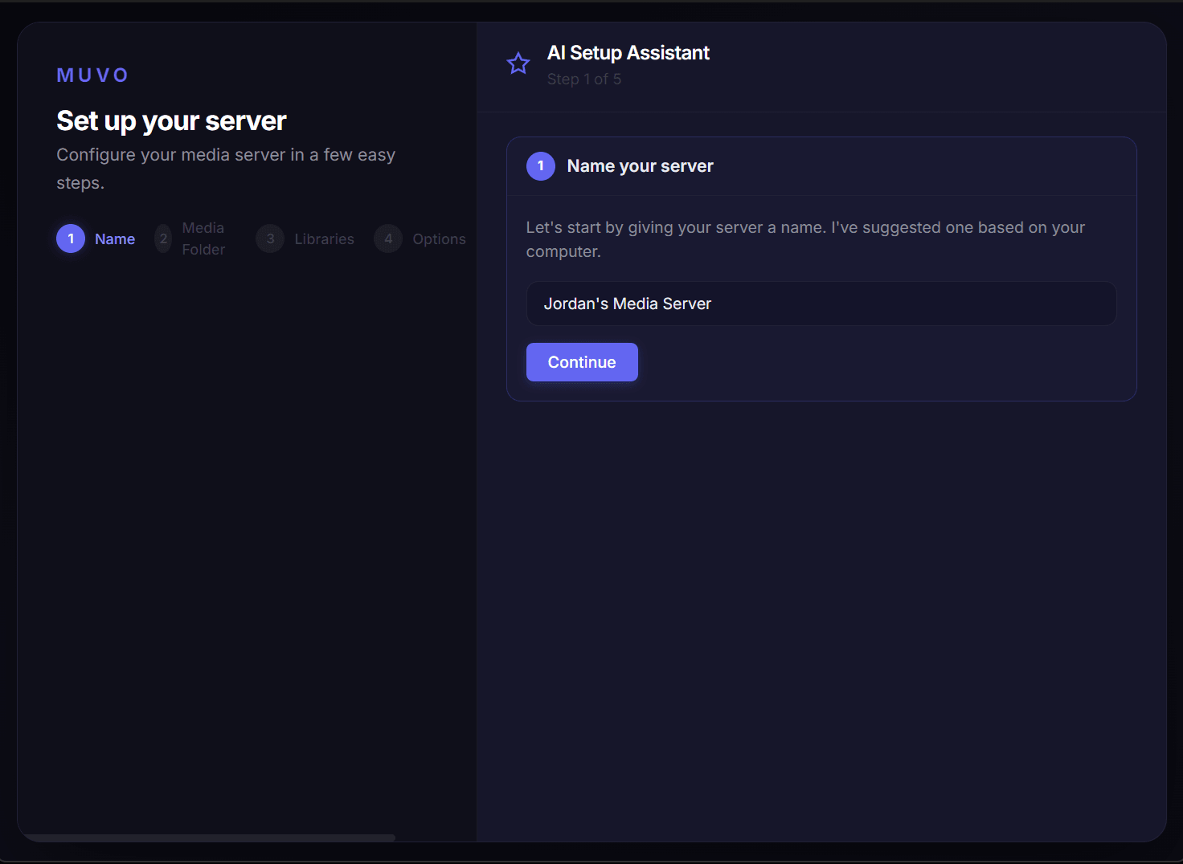Image resolution: width=1183 pixels, height=864 pixels.
Task: Click the 'Name your server' card heading
Action: point(640,166)
